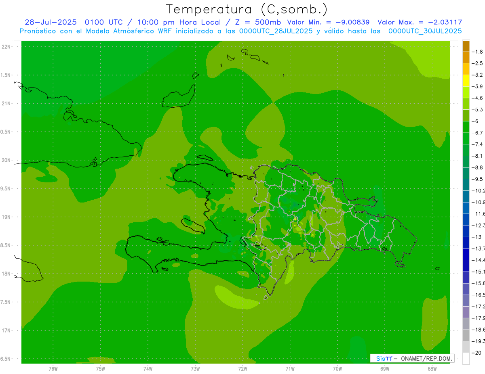Click the '-20' colorbar label
This screenshot has height=374, width=485.
(x=477, y=352)
